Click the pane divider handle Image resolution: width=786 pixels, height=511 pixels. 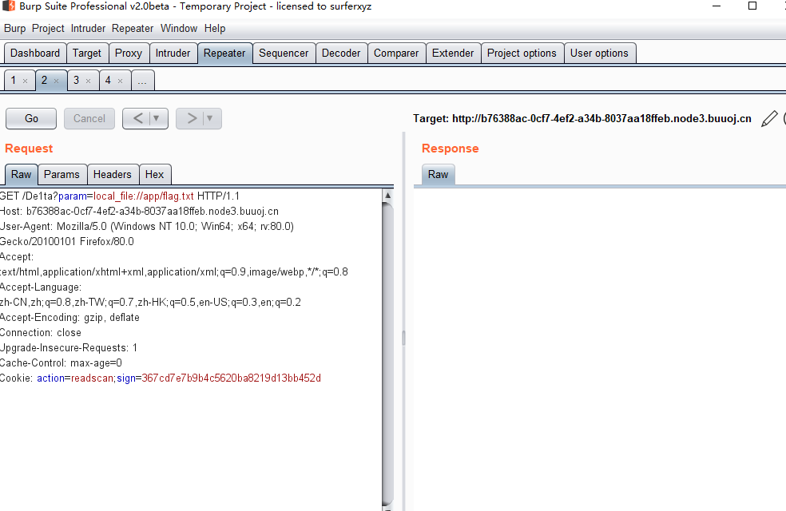pyautogui.click(x=403, y=339)
